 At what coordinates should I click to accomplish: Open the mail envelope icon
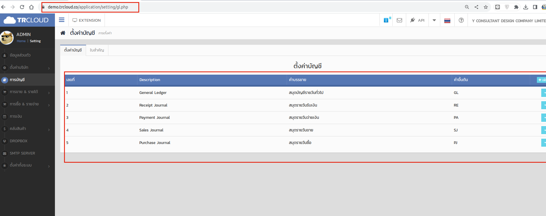tap(399, 20)
